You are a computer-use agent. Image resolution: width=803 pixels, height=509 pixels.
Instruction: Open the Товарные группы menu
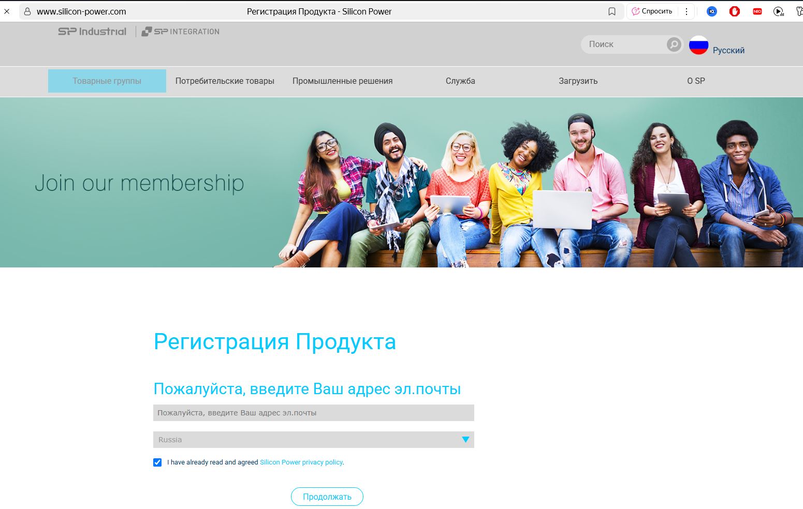(107, 81)
